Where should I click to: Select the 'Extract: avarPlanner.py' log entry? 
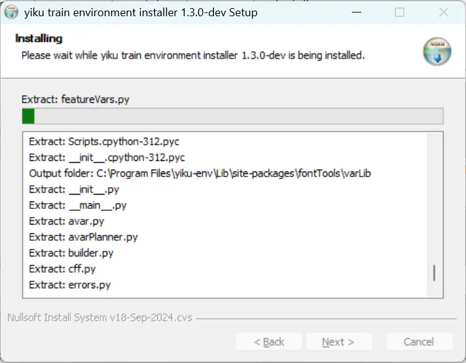(x=83, y=237)
